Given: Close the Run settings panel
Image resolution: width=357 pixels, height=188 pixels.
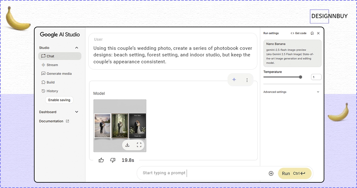Looking at the screenshot, I should click(x=318, y=33).
